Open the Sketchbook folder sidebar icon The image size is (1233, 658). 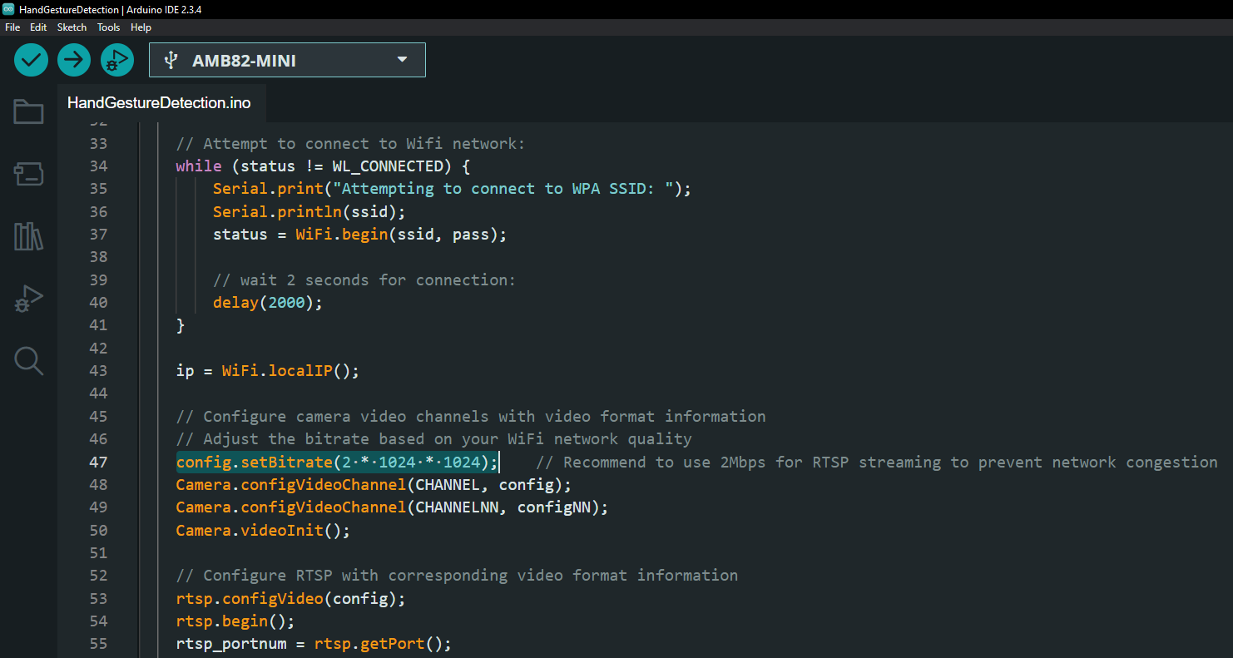tap(28, 111)
